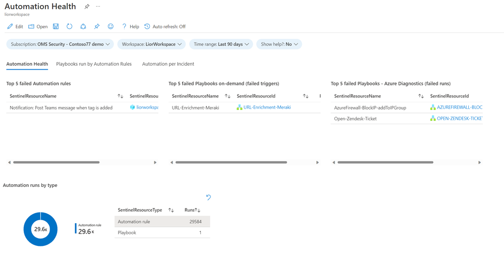Select the Automation rule row with 29584 runs
This screenshot has height=255, width=504.
tap(162, 222)
